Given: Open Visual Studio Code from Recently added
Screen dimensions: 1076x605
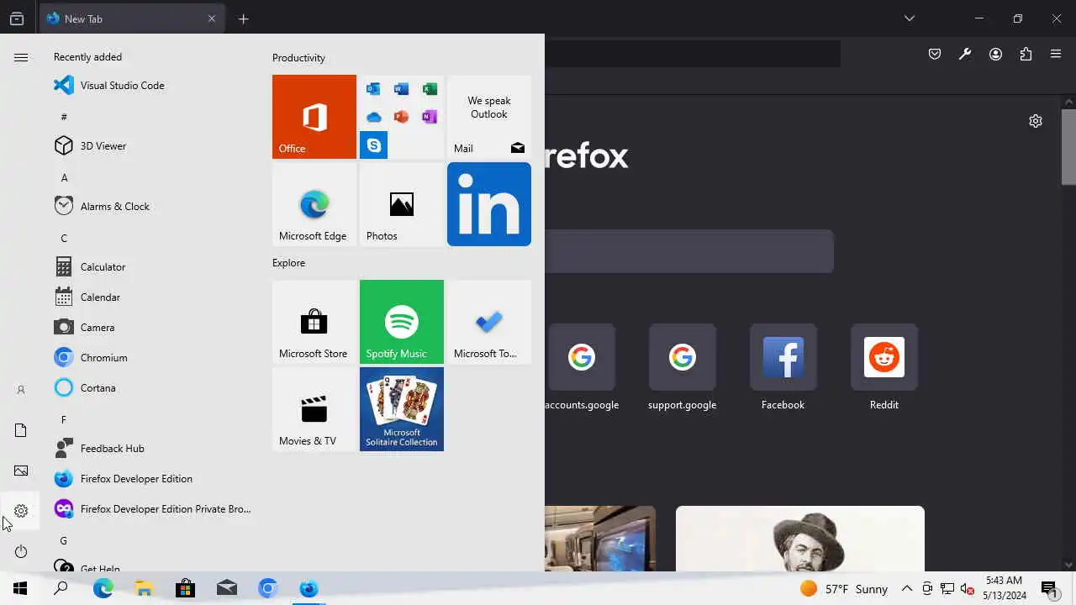Looking at the screenshot, I should pos(151,86).
